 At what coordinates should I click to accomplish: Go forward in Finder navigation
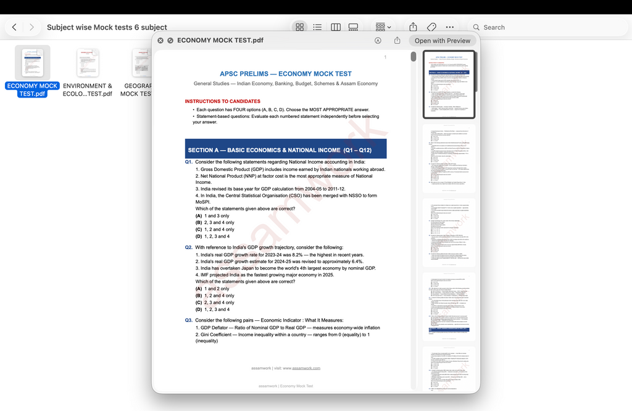tap(31, 27)
